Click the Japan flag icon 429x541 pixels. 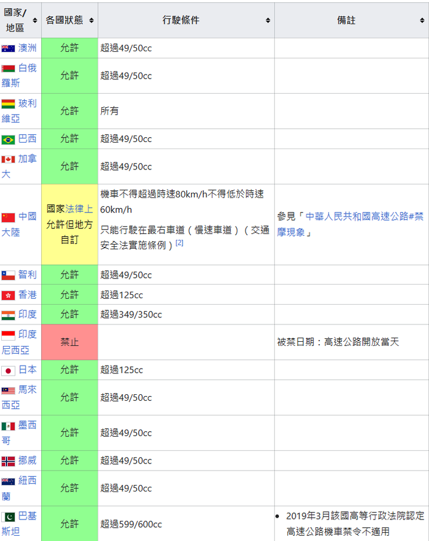(8, 370)
